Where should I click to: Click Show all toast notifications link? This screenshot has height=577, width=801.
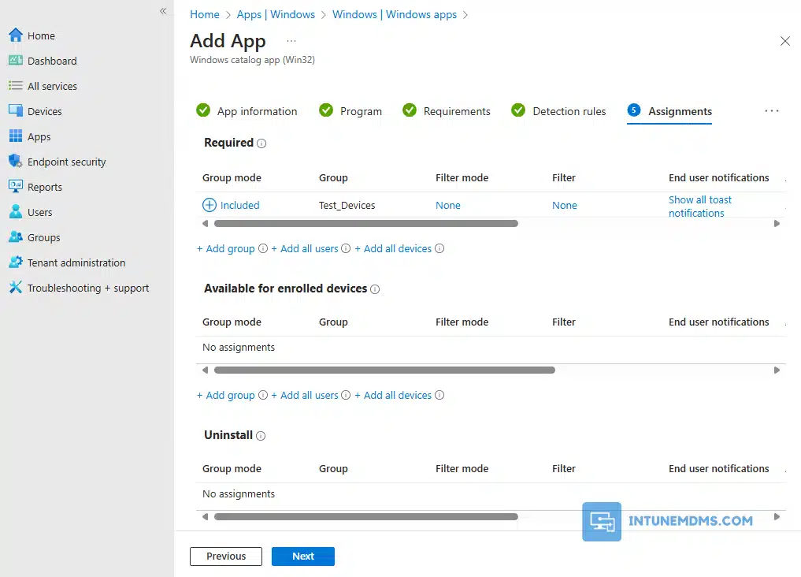pyautogui.click(x=700, y=206)
